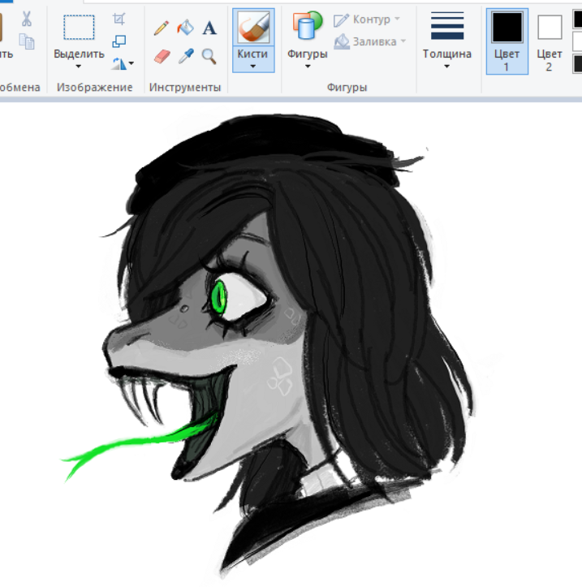Click the Resize icon
Screen dimensions: 582x587
click(x=119, y=41)
